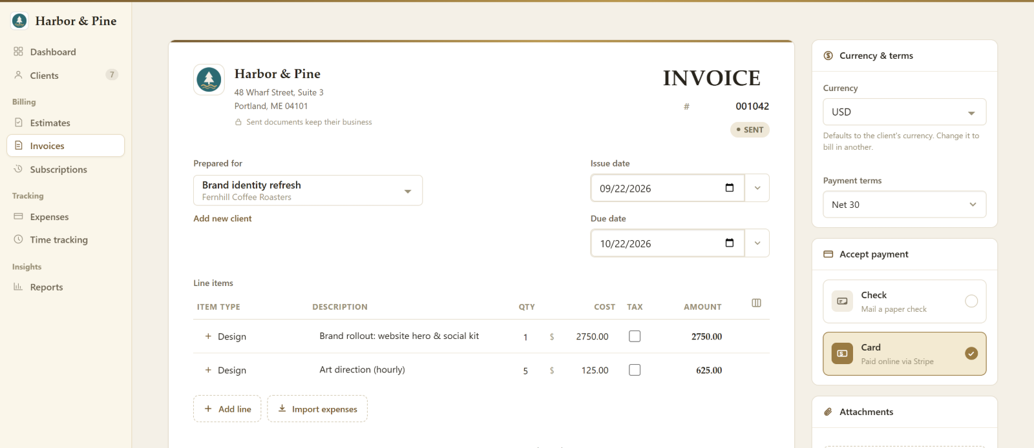1034x448 pixels.
Task: Toggle tax checkbox for Art direction line
Action: (635, 370)
